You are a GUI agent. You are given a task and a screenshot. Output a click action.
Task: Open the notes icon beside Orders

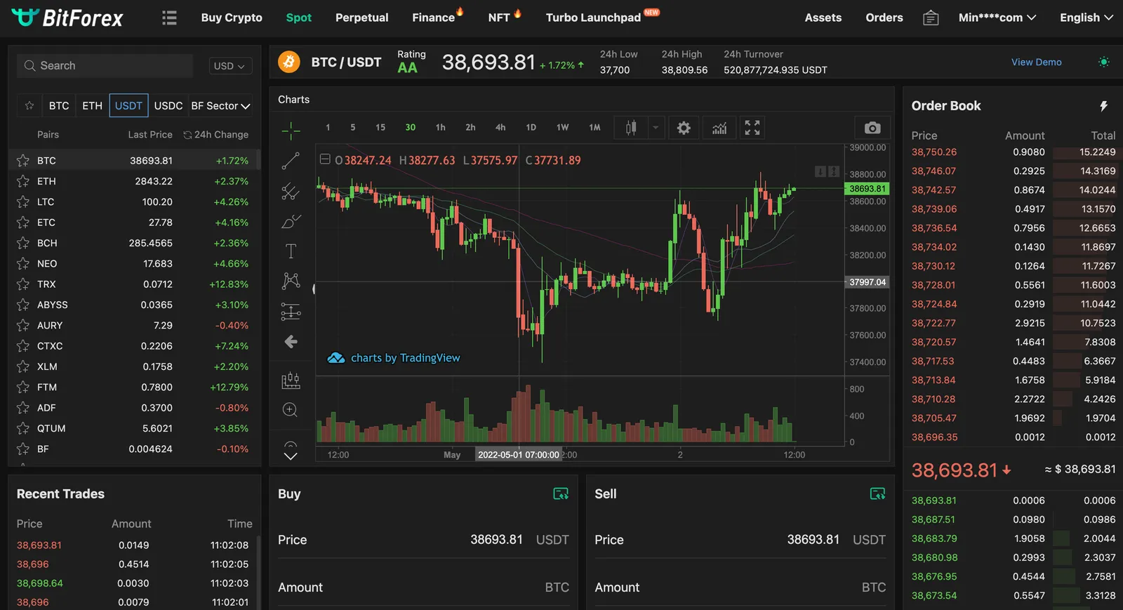[931, 18]
